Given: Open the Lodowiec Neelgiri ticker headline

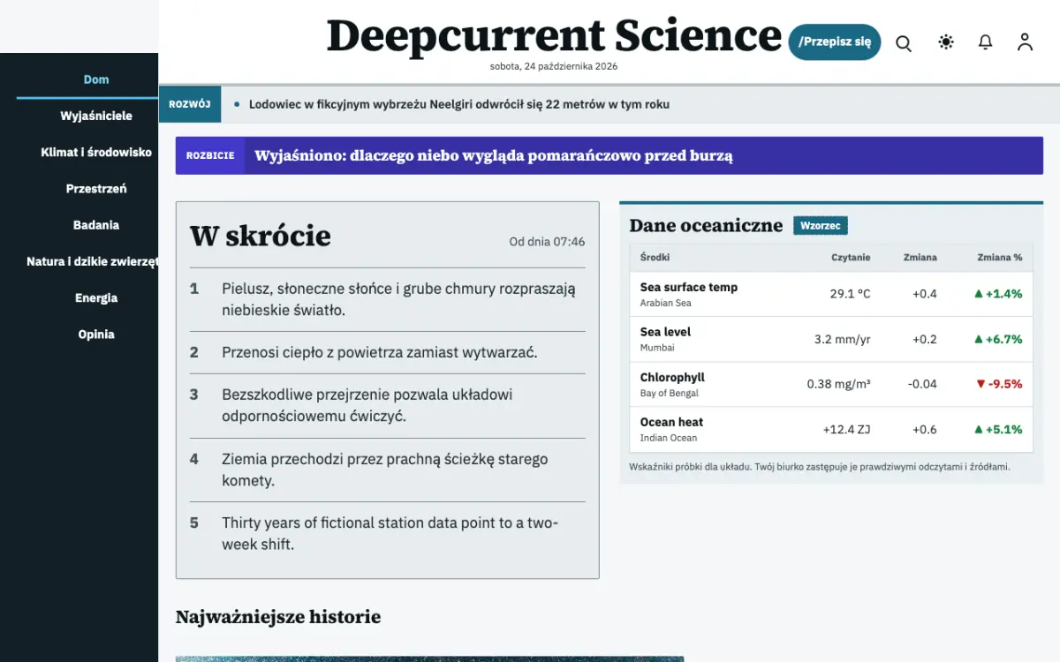Looking at the screenshot, I should (459, 104).
